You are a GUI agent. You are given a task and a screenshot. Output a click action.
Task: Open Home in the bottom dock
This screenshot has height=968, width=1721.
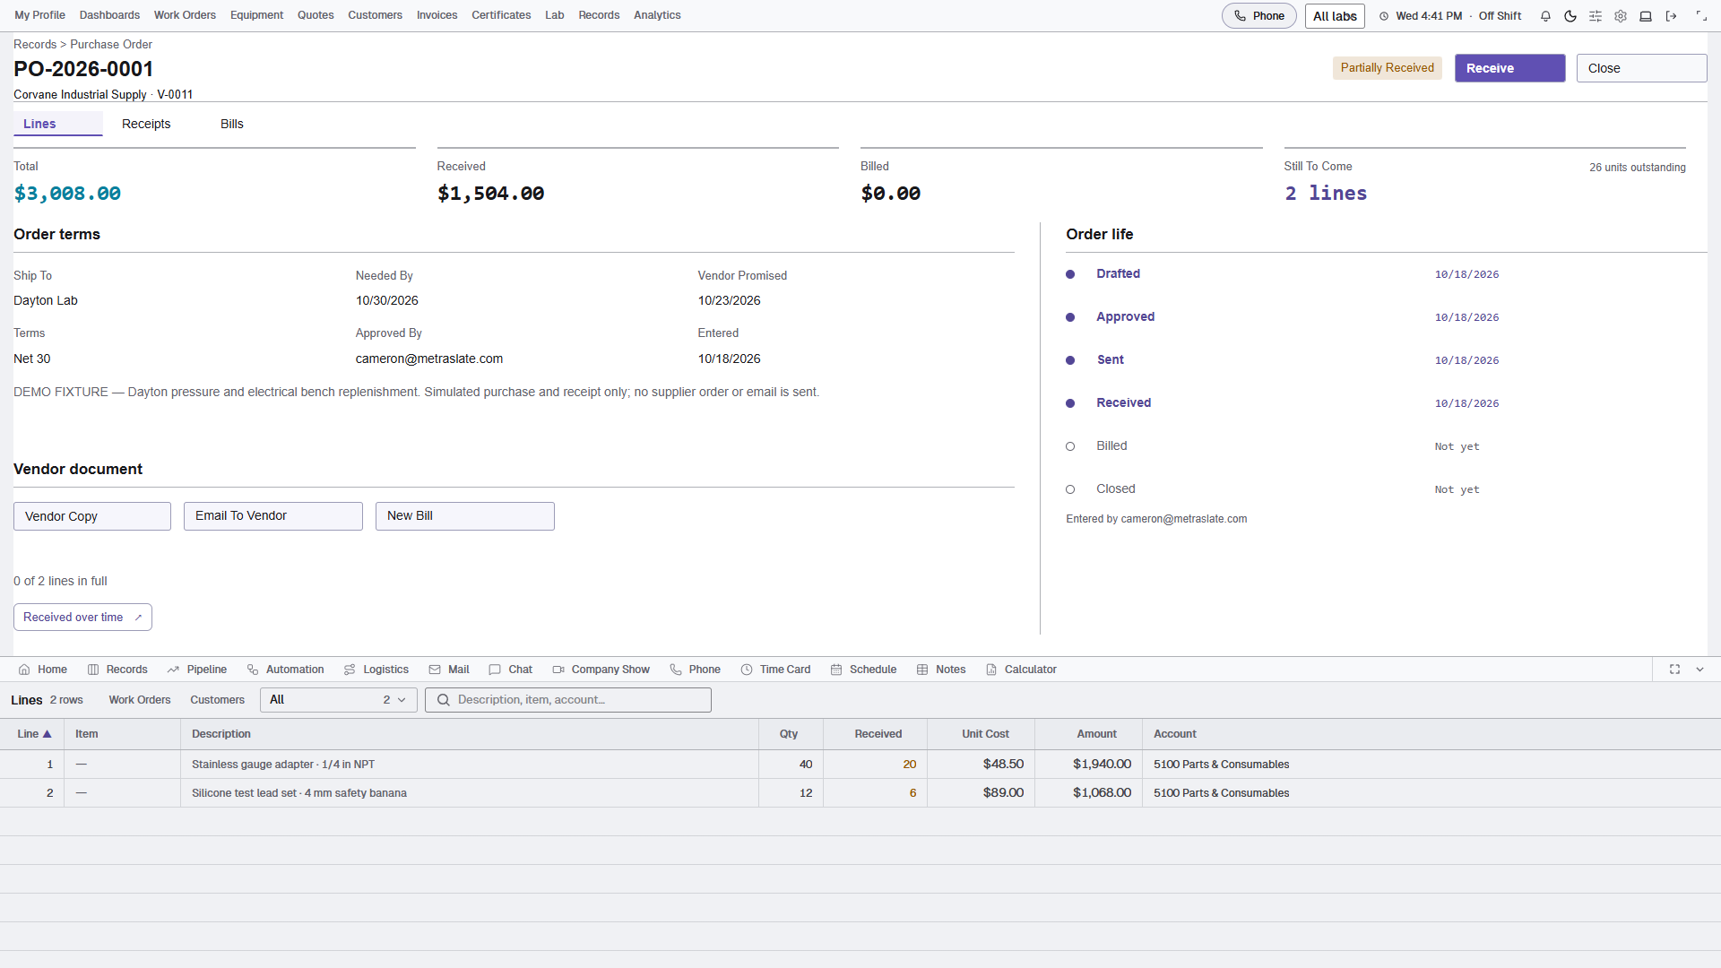(x=43, y=670)
